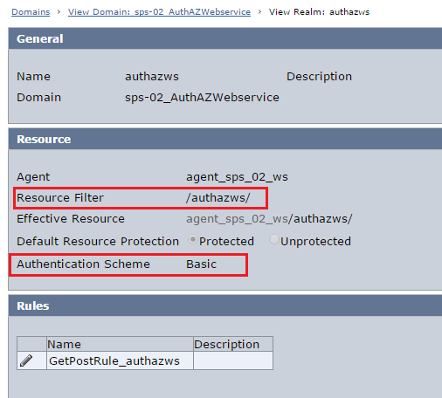Click the /authazws/ Resource Filter value
Image resolution: width=442 pixels, height=398 pixels.
pyautogui.click(x=218, y=198)
